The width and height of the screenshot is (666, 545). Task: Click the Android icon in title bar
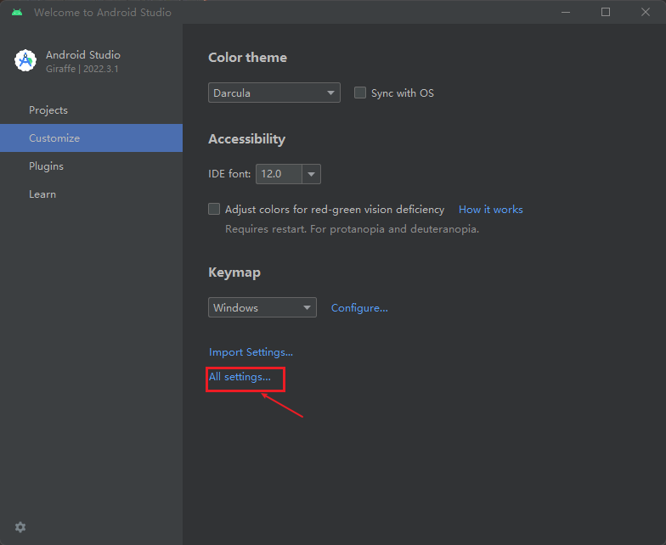17,13
